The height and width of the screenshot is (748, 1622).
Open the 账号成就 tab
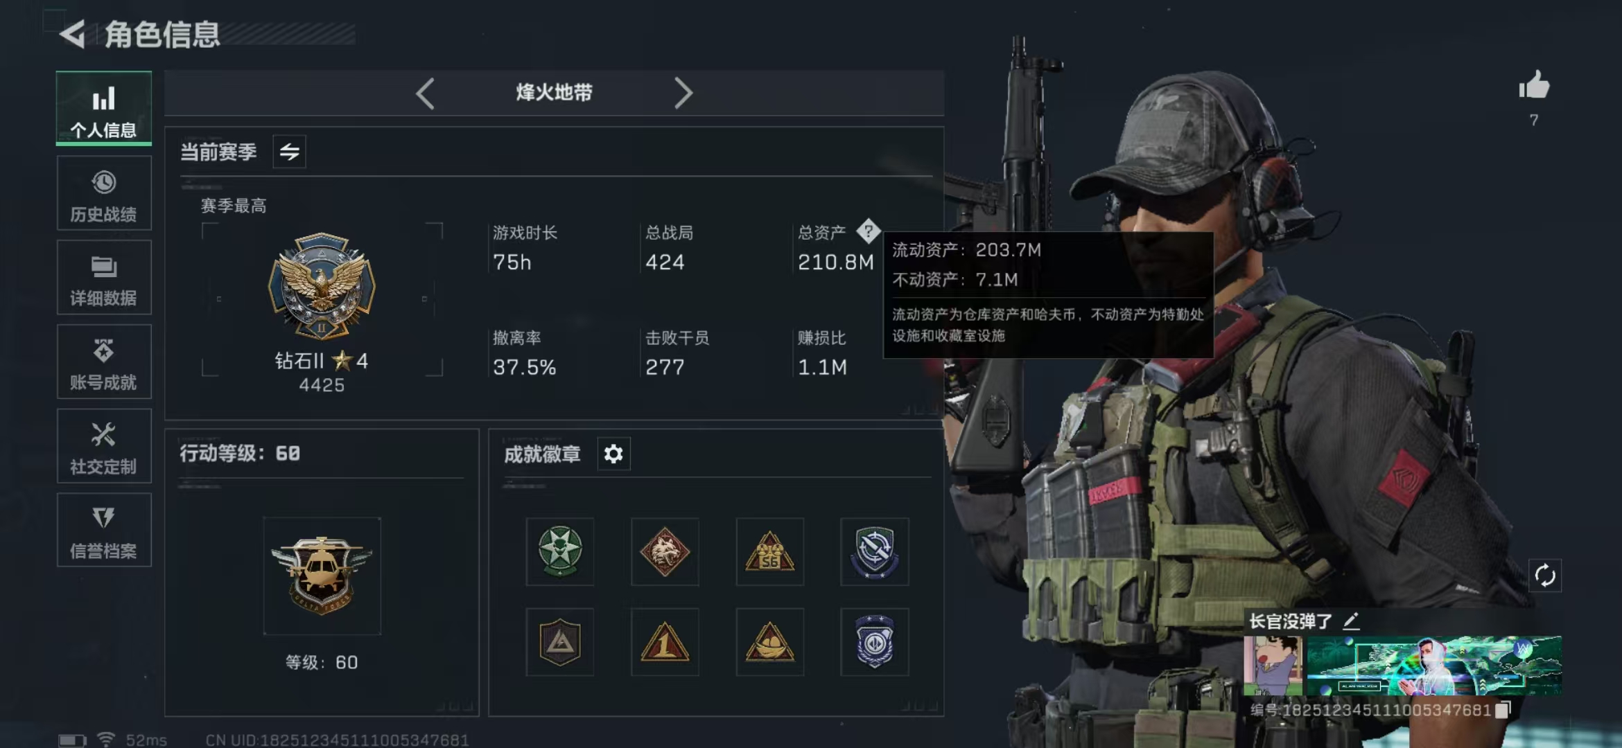tap(104, 362)
